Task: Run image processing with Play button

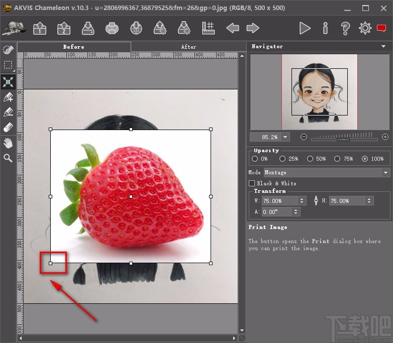Action: [x=305, y=28]
